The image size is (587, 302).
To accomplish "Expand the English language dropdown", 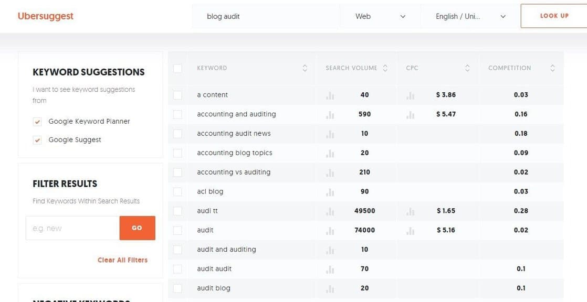I will point(470,16).
